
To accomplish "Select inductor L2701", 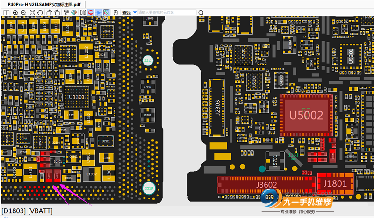I will click(30, 173).
